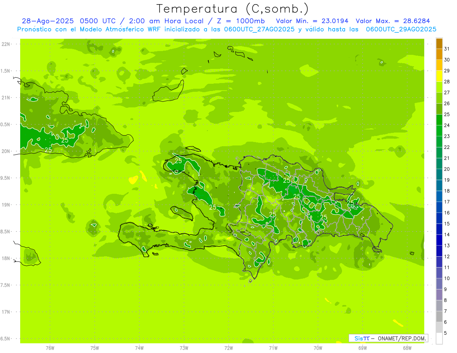
Task: Click the valid-until time "0600UTC_29AGO2025"
Action: [x=401, y=29]
